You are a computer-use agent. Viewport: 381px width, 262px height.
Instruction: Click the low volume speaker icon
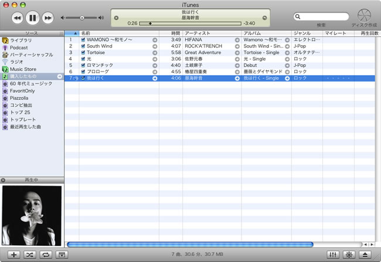pyautogui.click(x=63, y=18)
